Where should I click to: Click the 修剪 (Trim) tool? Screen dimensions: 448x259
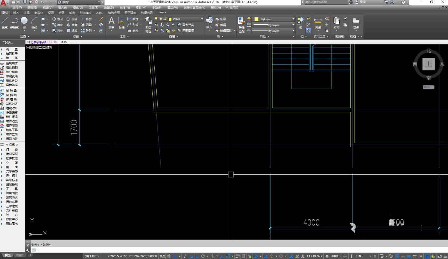pos(86,19)
